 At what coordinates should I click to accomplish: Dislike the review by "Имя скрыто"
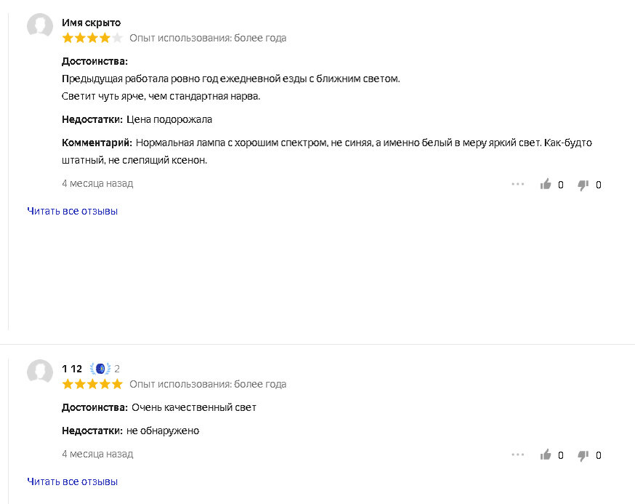click(583, 185)
